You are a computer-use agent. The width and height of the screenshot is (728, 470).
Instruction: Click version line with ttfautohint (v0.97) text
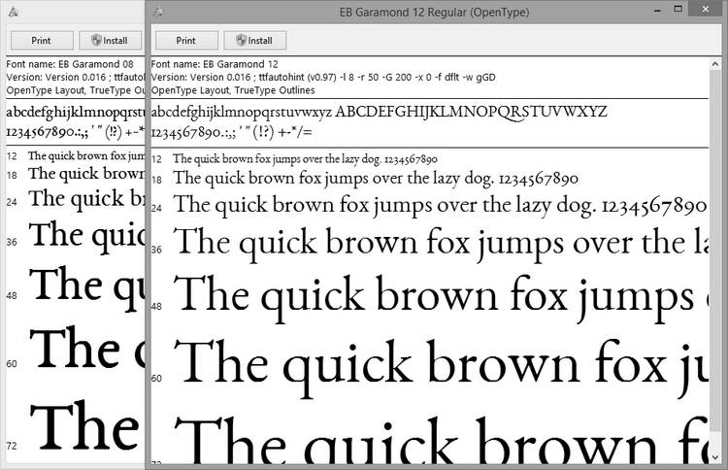pos(323,77)
